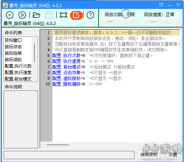Click the editor horizontal scrollbar
The image size is (184, 162).
tap(57, 145)
